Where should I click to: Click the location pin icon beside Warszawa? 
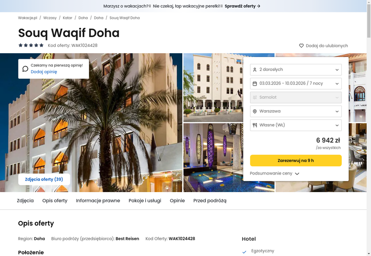click(x=255, y=111)
